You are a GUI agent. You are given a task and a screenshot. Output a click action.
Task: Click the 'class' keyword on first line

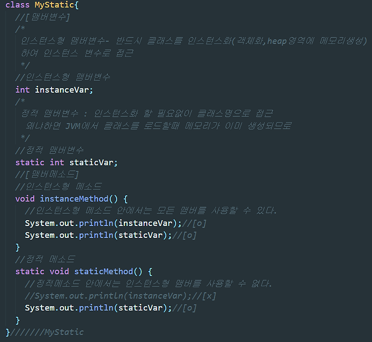click(x=17, y=5)
